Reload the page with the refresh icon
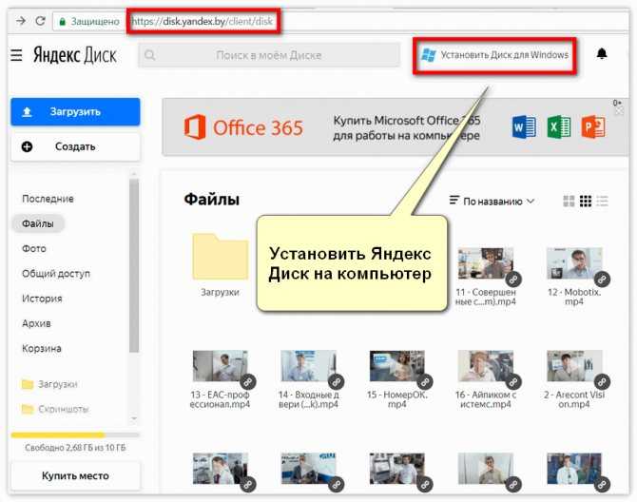This screenshot has height=502, width=637. [x=40, y=21]
